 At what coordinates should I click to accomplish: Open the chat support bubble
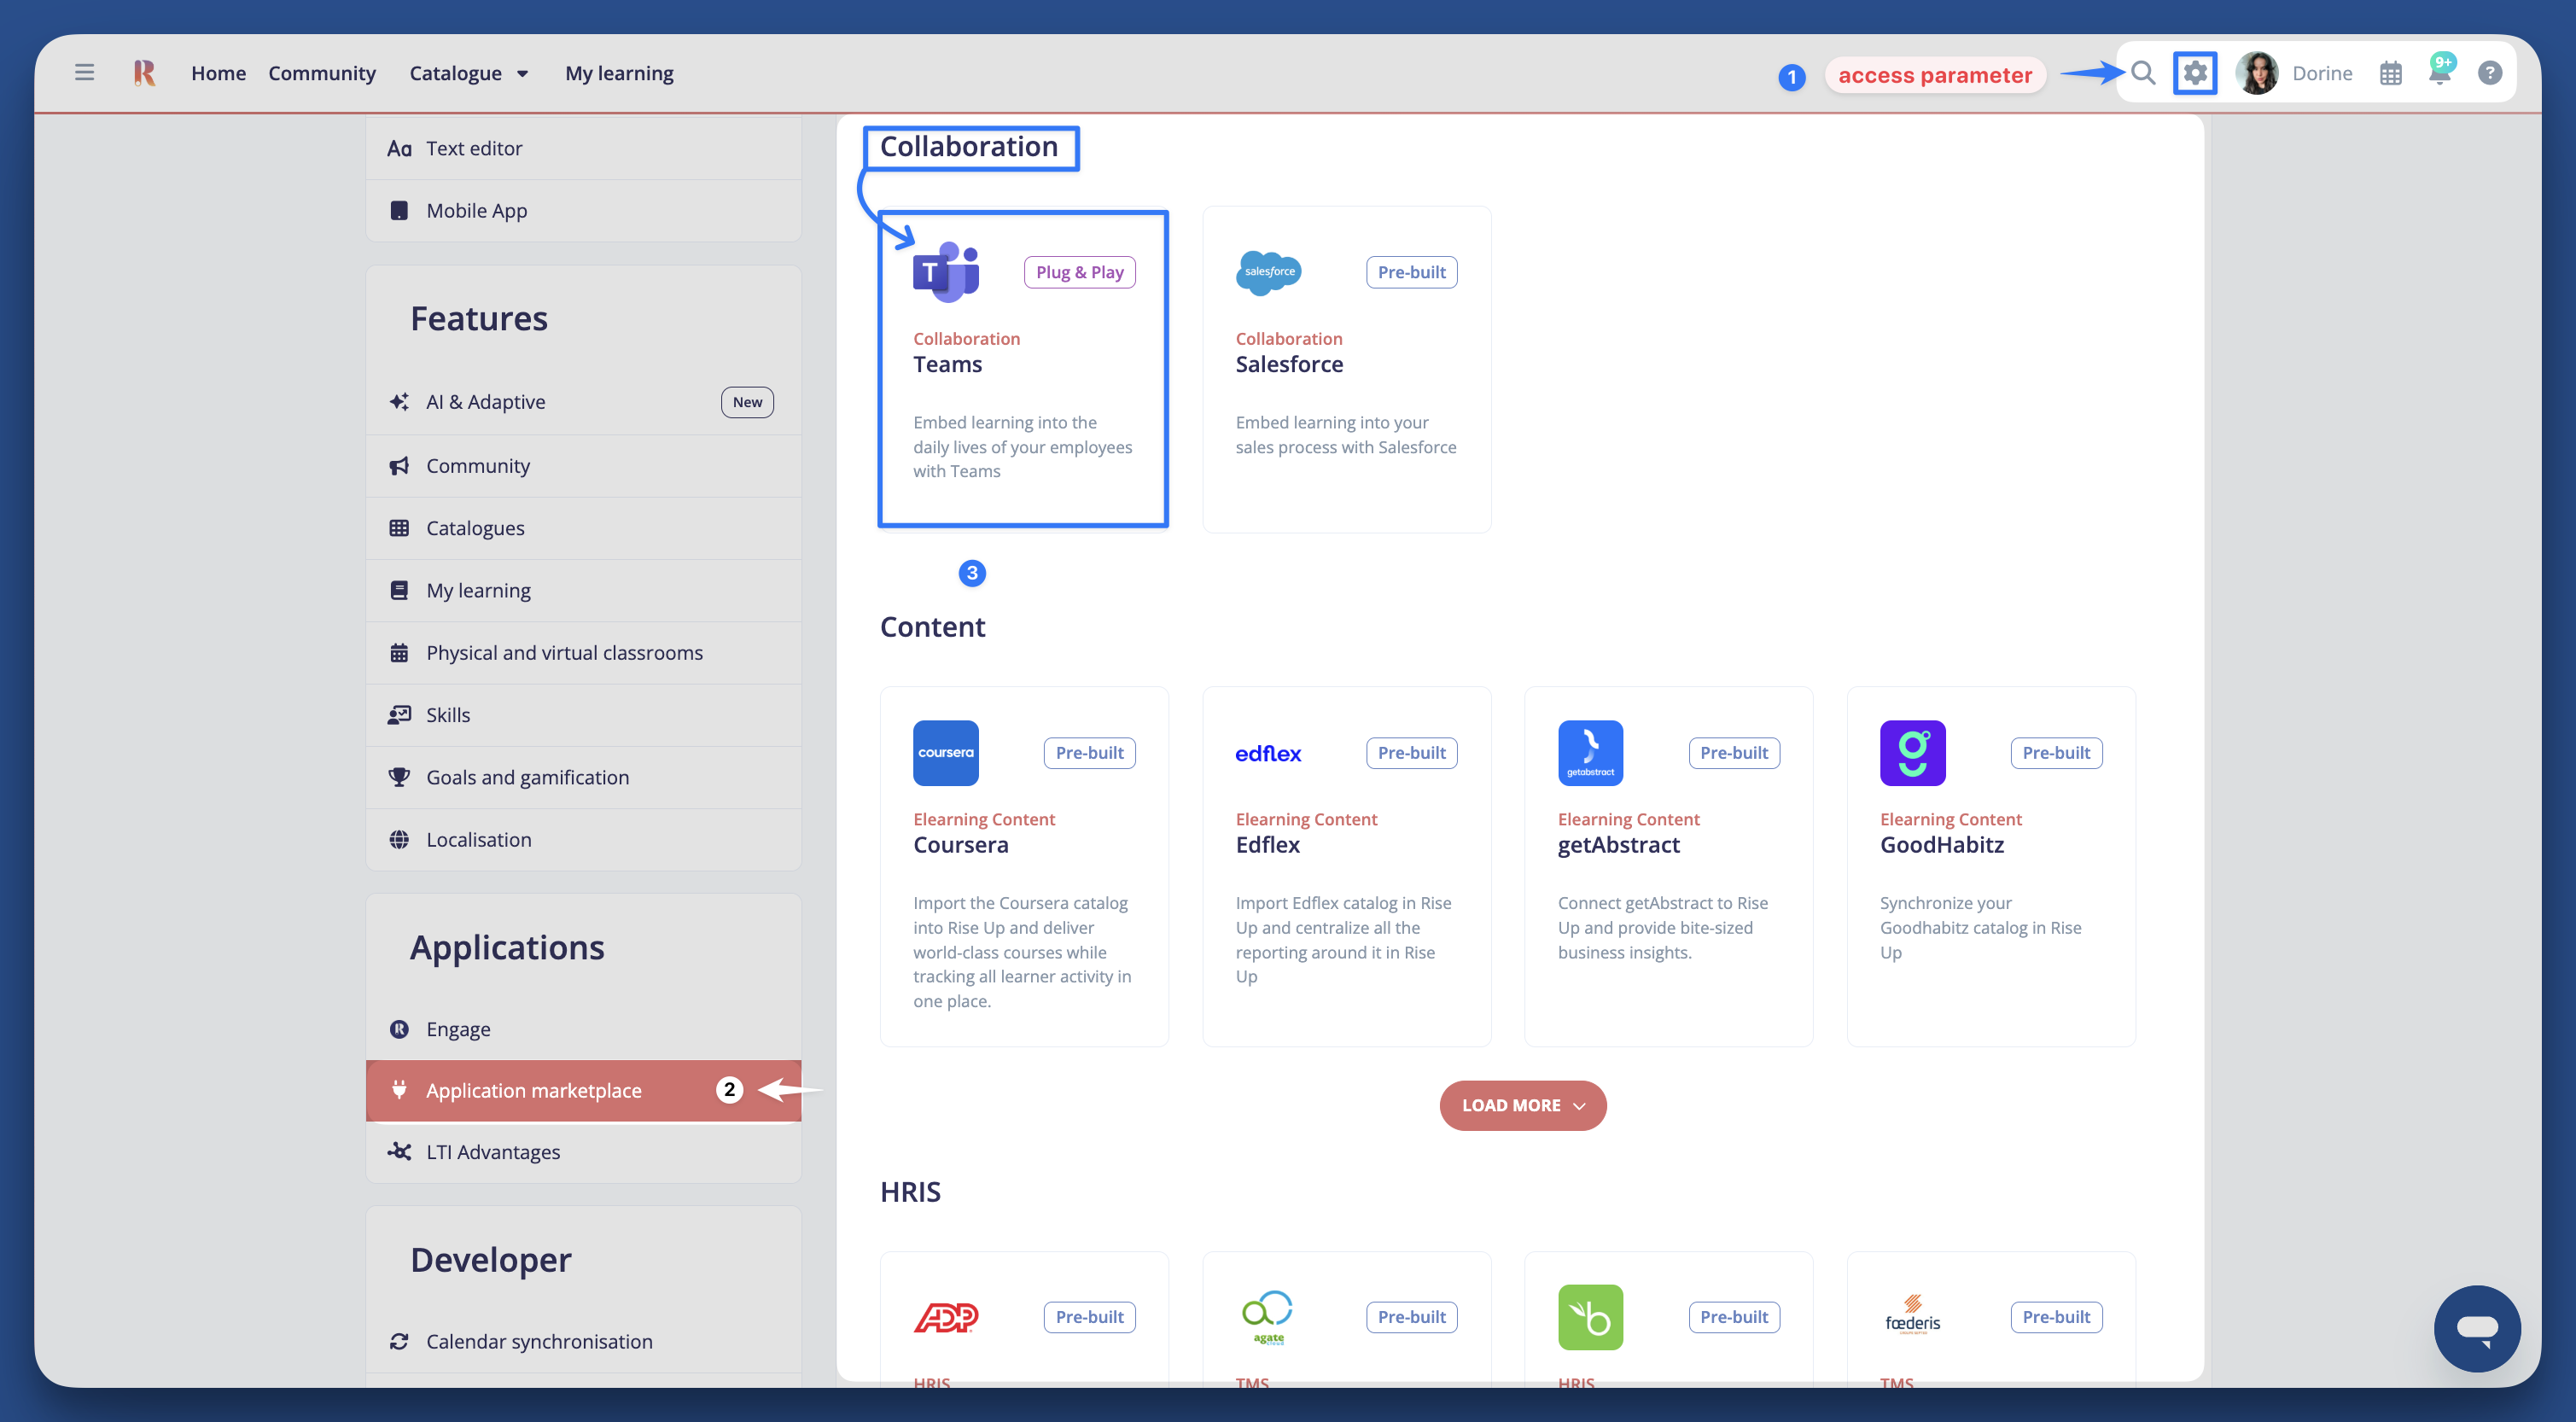click(x=2476, y=1328)
